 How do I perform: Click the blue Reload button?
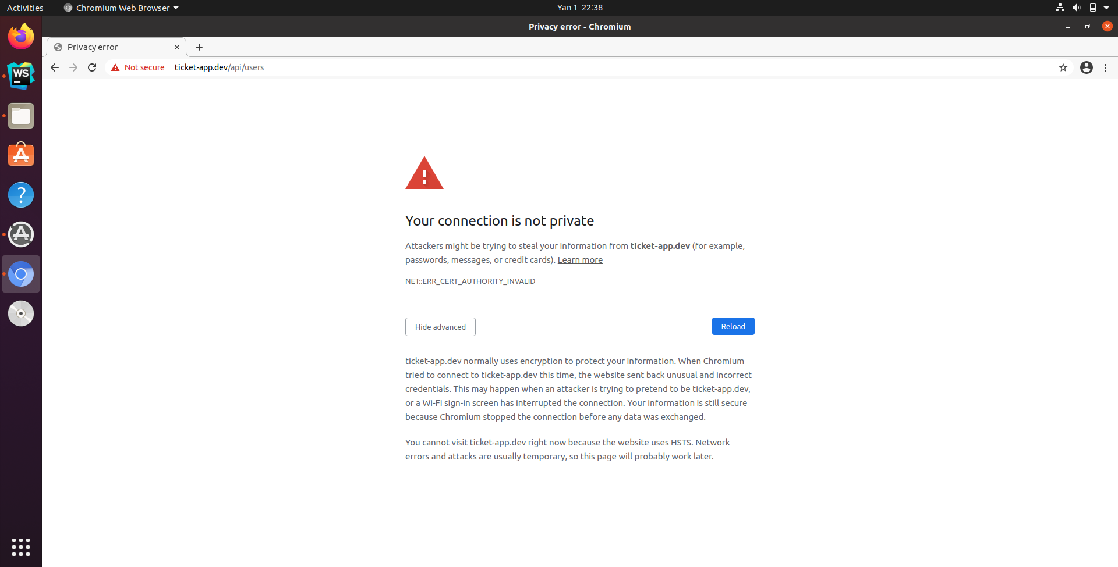[x=733, y=326]
